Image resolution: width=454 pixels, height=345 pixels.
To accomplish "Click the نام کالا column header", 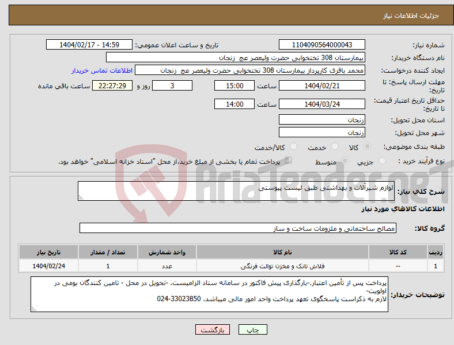I will point(282,252).
